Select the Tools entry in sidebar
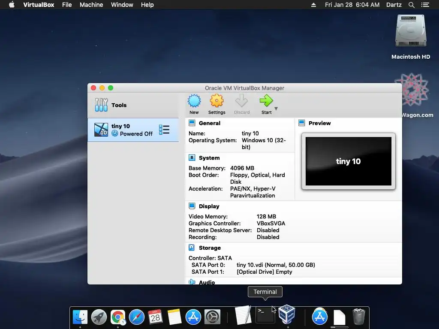 [133, 105]
